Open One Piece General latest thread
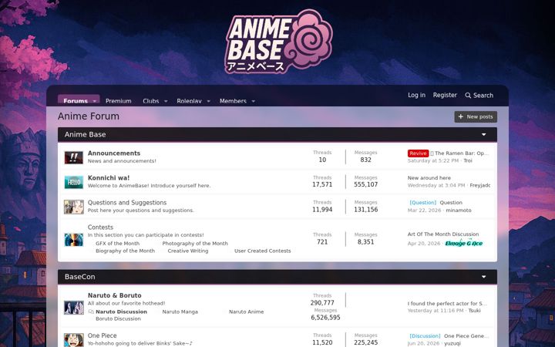Viewport: 555px width, 347px height. pos(466,335)
